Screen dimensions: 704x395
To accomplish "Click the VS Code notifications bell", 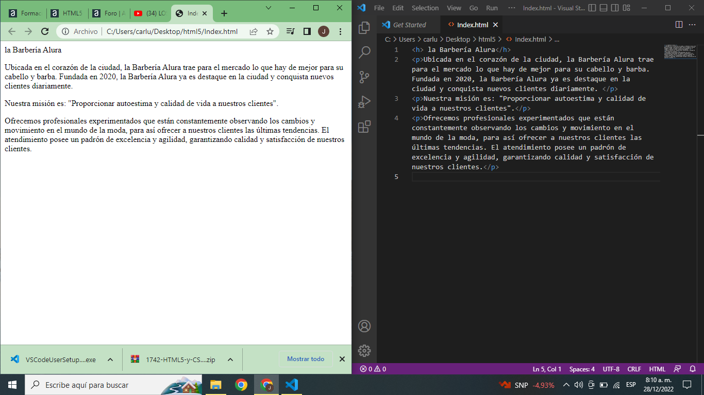I will coord(693,369).
